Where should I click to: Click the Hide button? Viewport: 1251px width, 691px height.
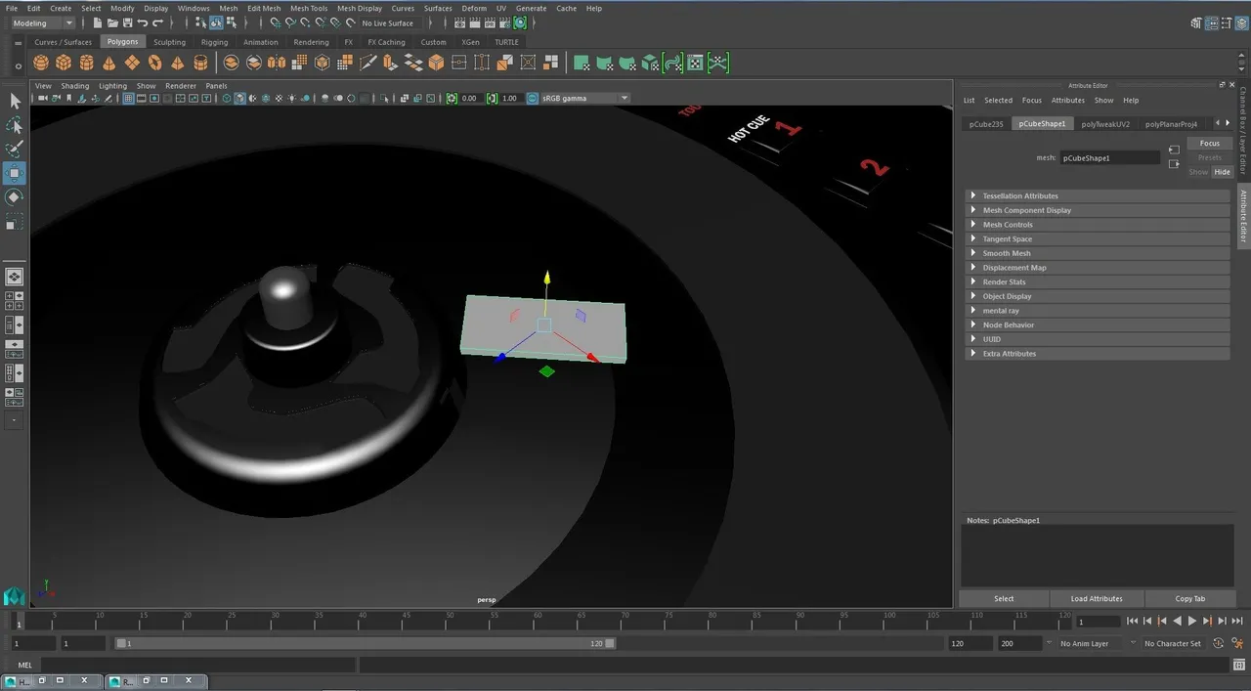(x=1222, y=172)
